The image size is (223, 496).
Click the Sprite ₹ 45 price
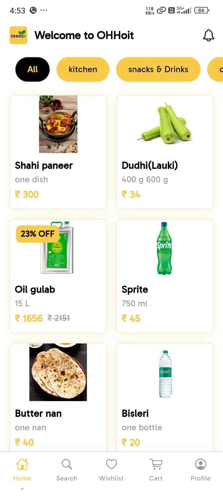coord(131,318)
